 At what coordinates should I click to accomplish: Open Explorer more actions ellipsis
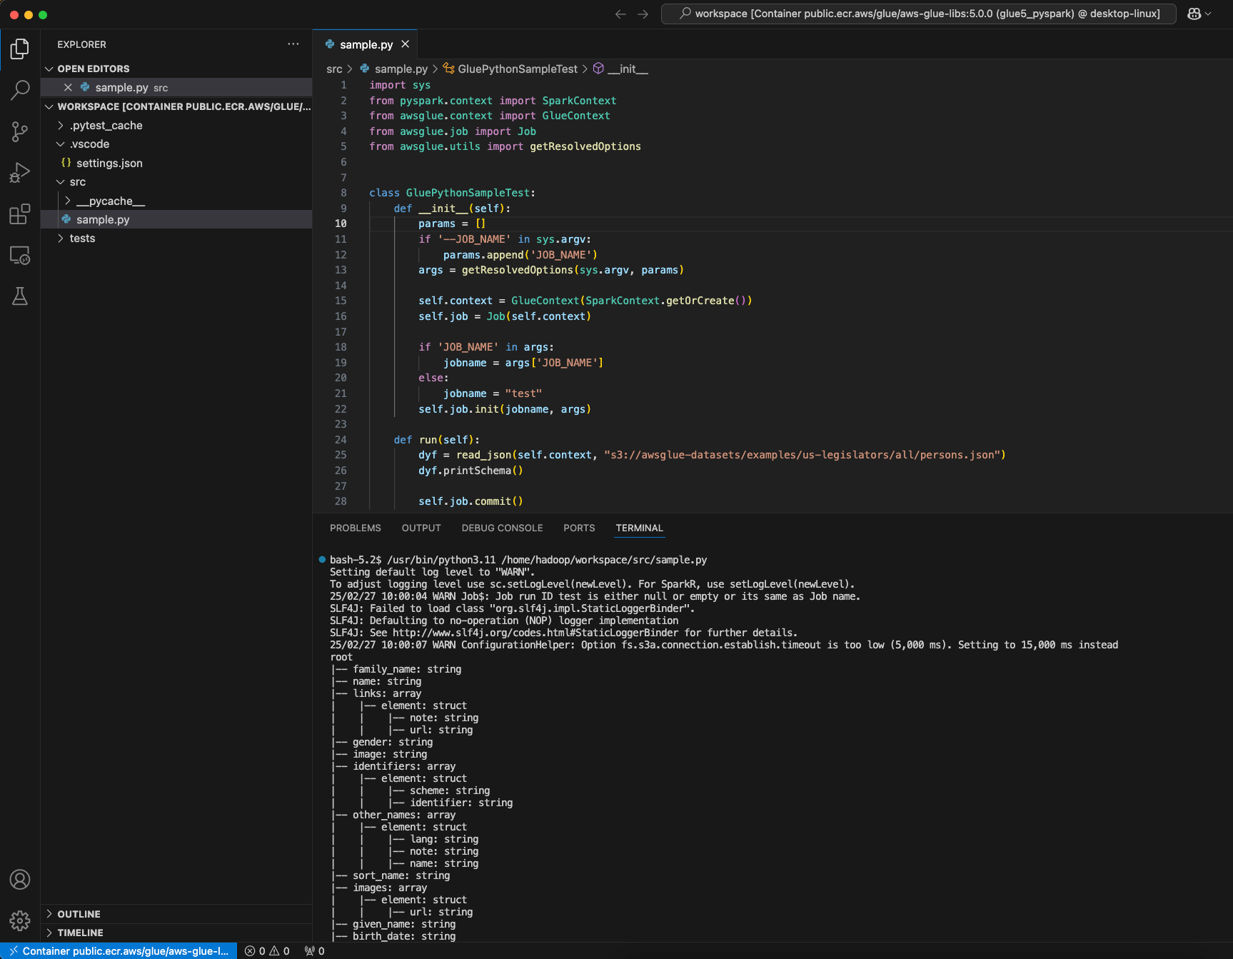(293, 44)
